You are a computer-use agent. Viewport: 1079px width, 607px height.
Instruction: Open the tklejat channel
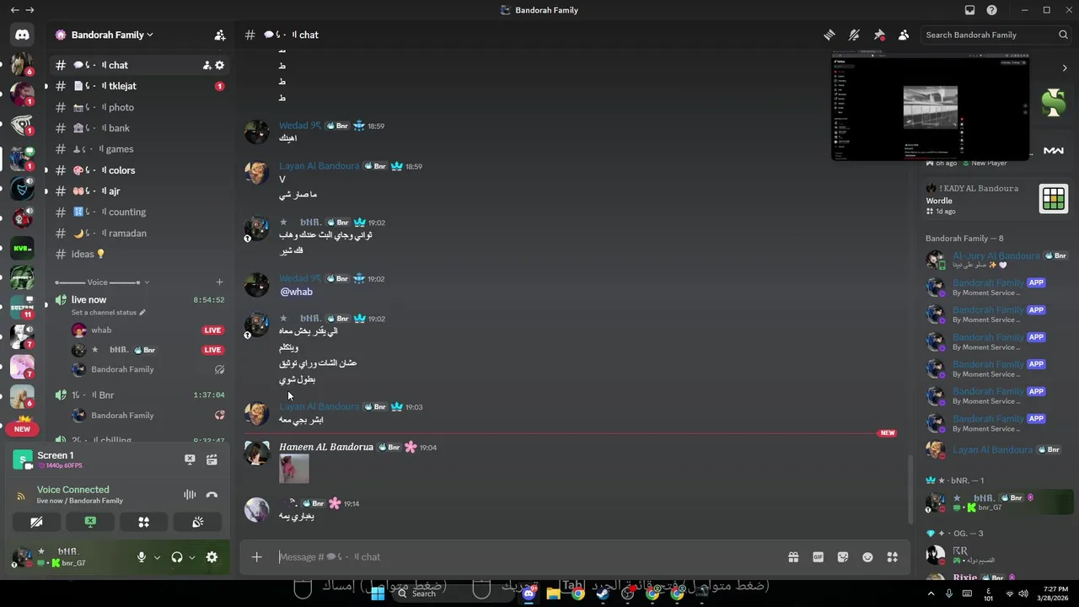140,86
